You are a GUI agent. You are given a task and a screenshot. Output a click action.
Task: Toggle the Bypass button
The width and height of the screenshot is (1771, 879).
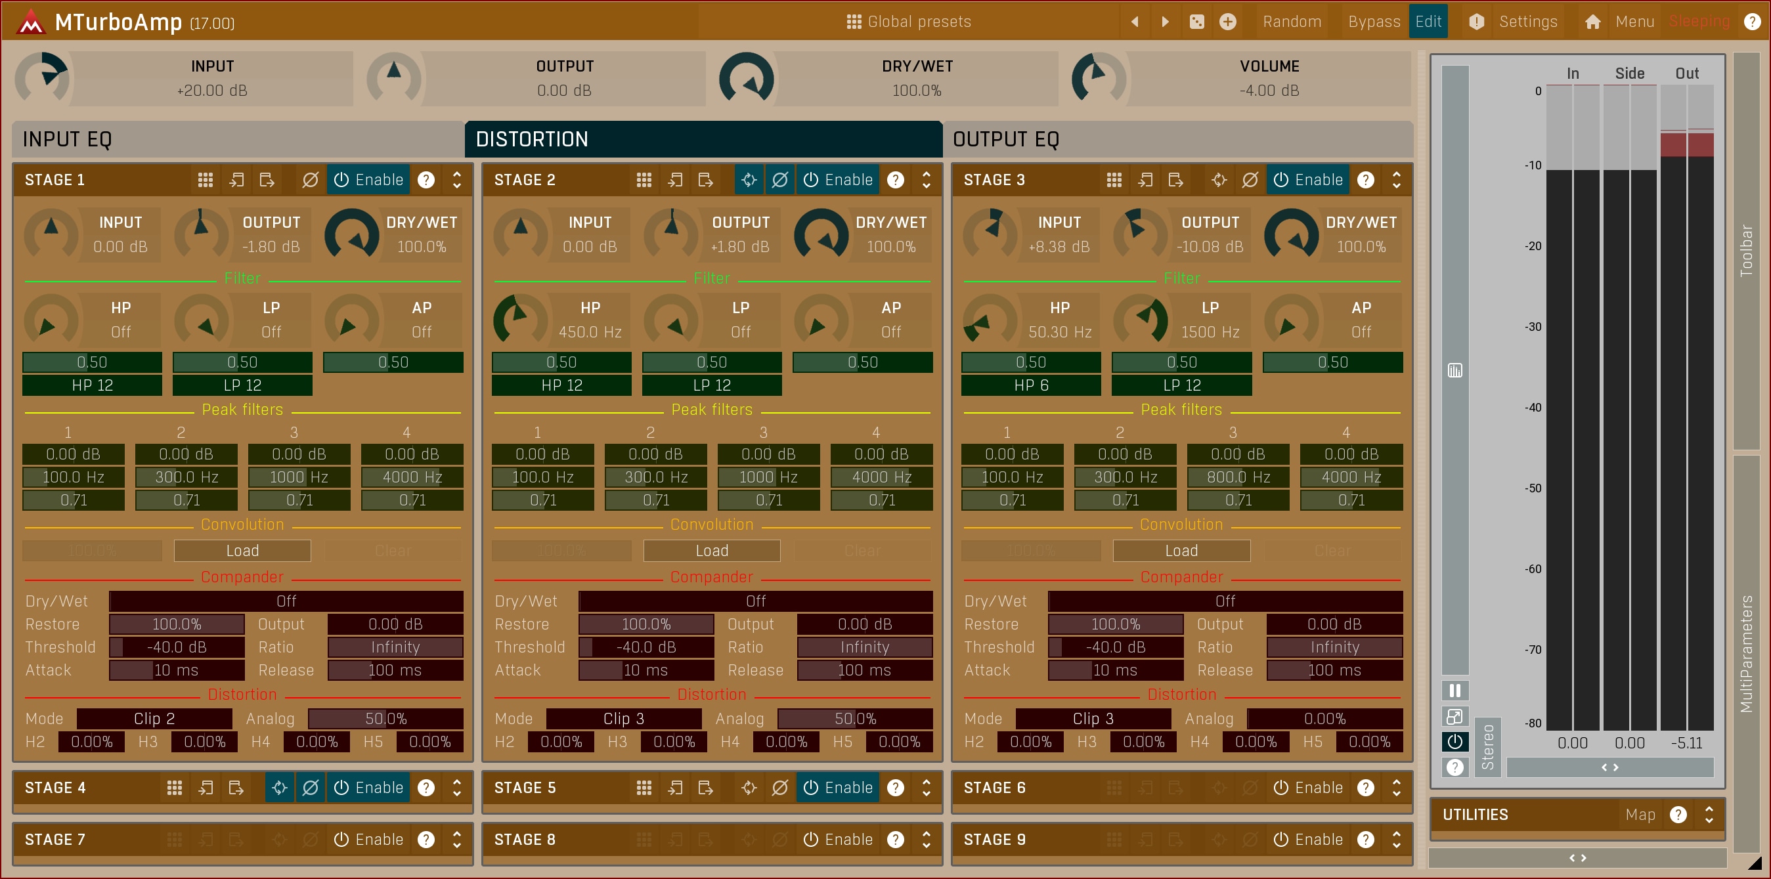point(1374,22)
